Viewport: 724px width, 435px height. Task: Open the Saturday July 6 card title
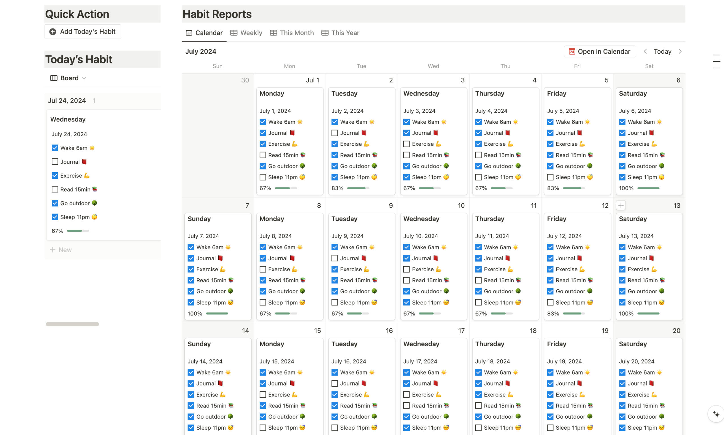[x=633, y=94]
